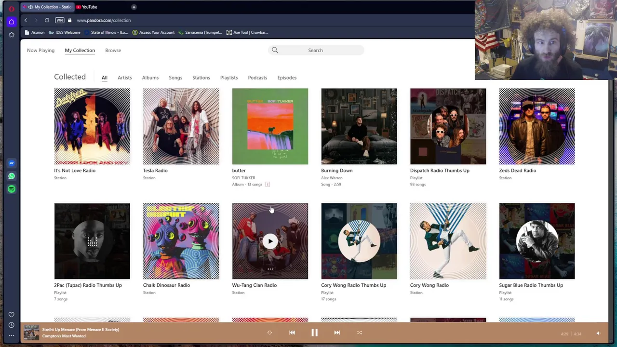Open Cory Wong Radio station artwork

448,241
